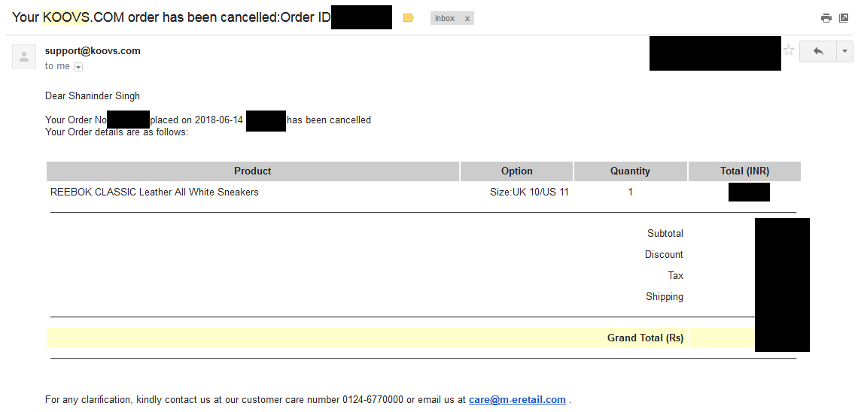Viewport: 858px width, 412px height.
Task: Click the Option column header
Action: click(516, 171)
